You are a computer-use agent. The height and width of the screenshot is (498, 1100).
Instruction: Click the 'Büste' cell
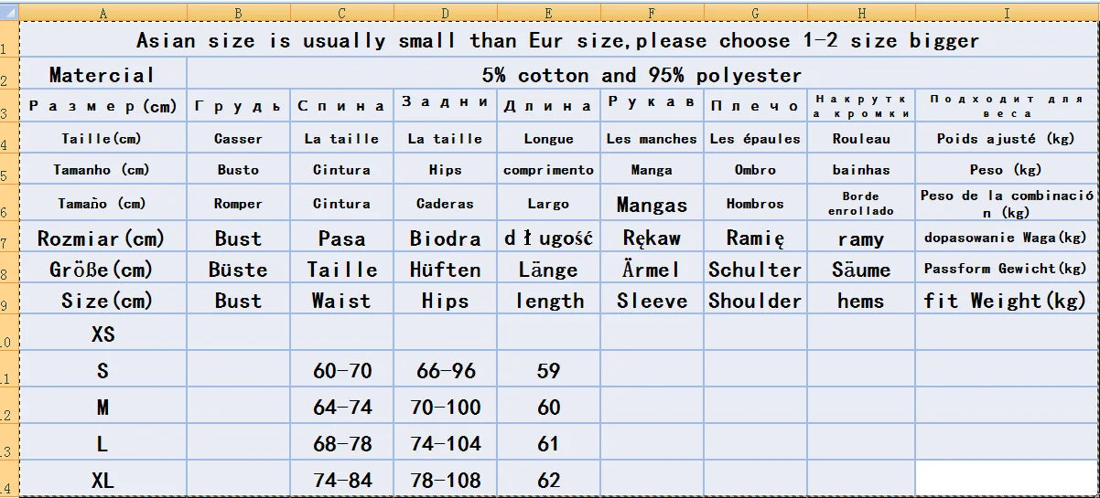click(x=239, y=269)
